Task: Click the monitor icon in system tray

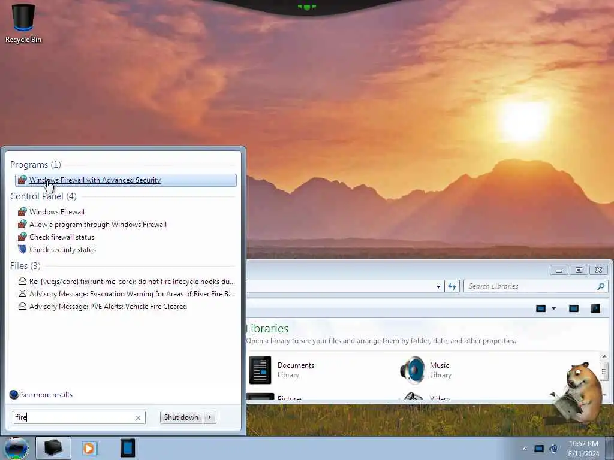Action: pos(539,449)
